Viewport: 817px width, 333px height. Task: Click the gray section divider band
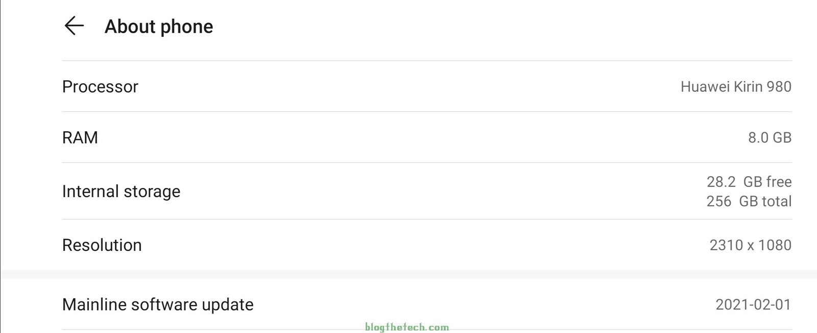click(x=408, y=274)
